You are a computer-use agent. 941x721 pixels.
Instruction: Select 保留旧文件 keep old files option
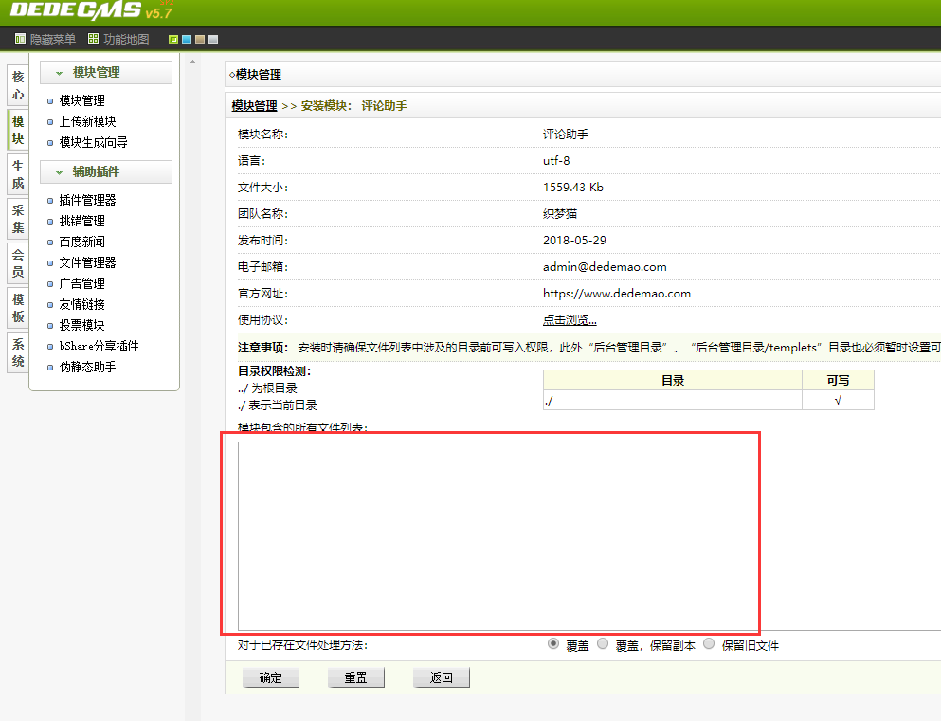(709, 644)
